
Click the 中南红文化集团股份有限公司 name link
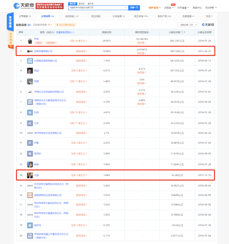49,92
